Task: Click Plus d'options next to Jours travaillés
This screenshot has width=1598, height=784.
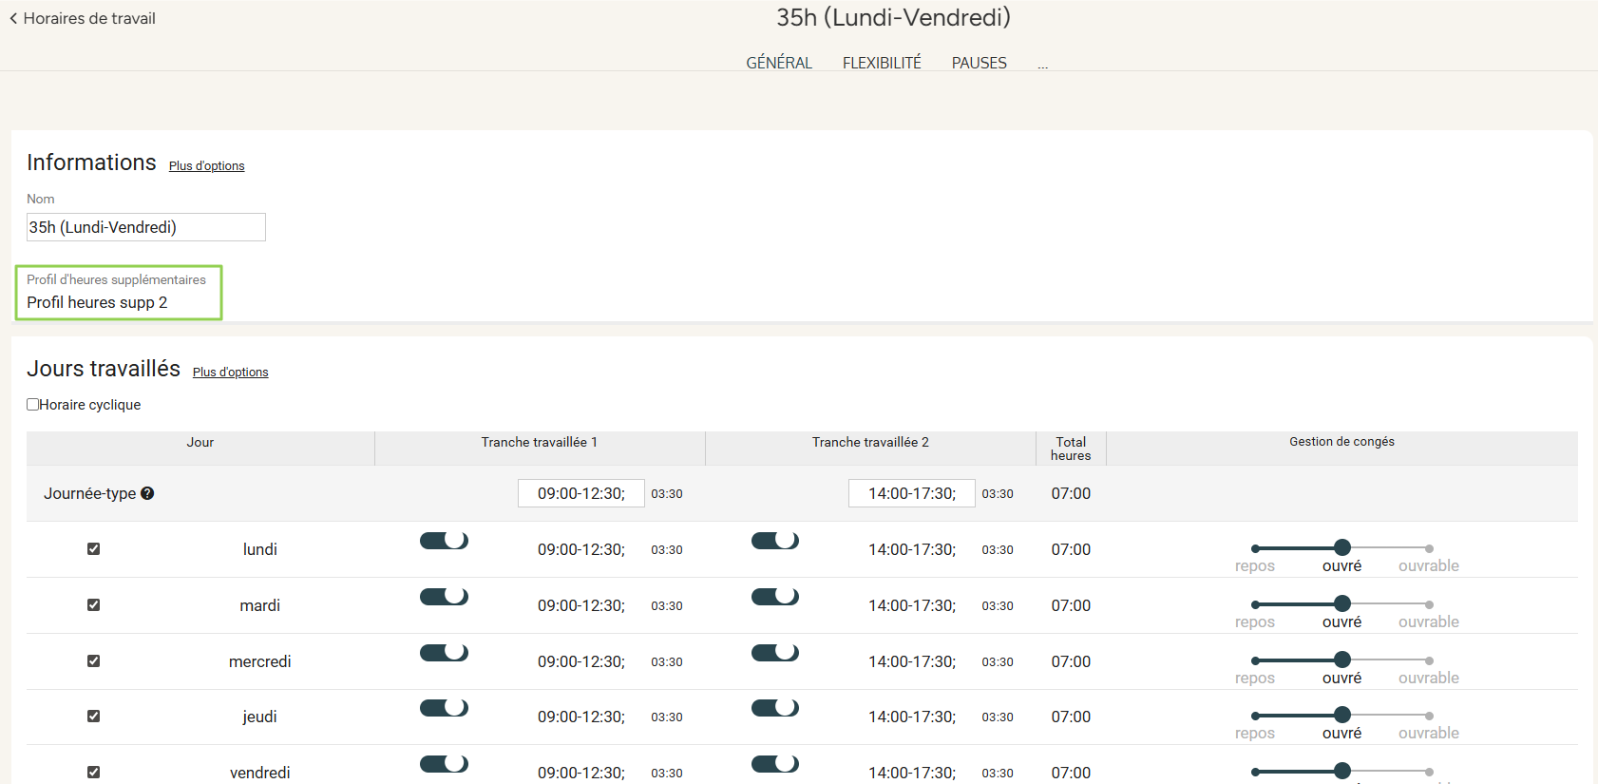Action: (230, 372)
